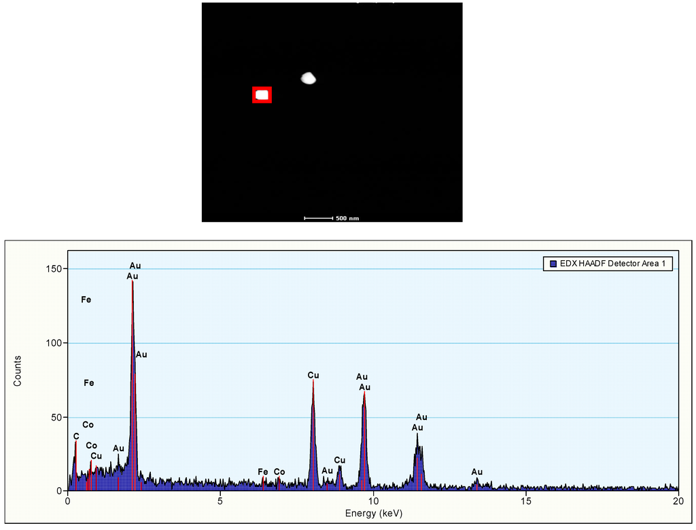Select the 'C' carbon peak label
Image resolution: width=696 pixels, height=530 pixels.
click(76, 436)
